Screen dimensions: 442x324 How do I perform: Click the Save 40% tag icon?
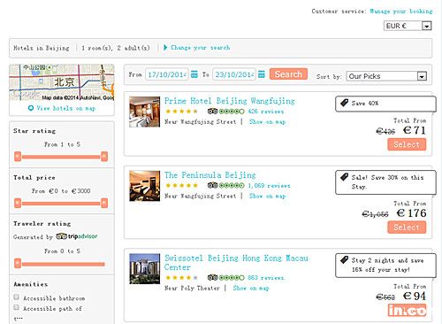coord(344,103)
